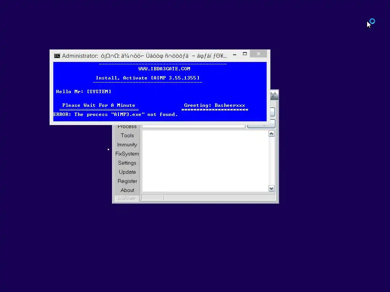Open the Process section in USBSafe
The height and width of the screenshot is (292, 390).
tap(127, 126)
